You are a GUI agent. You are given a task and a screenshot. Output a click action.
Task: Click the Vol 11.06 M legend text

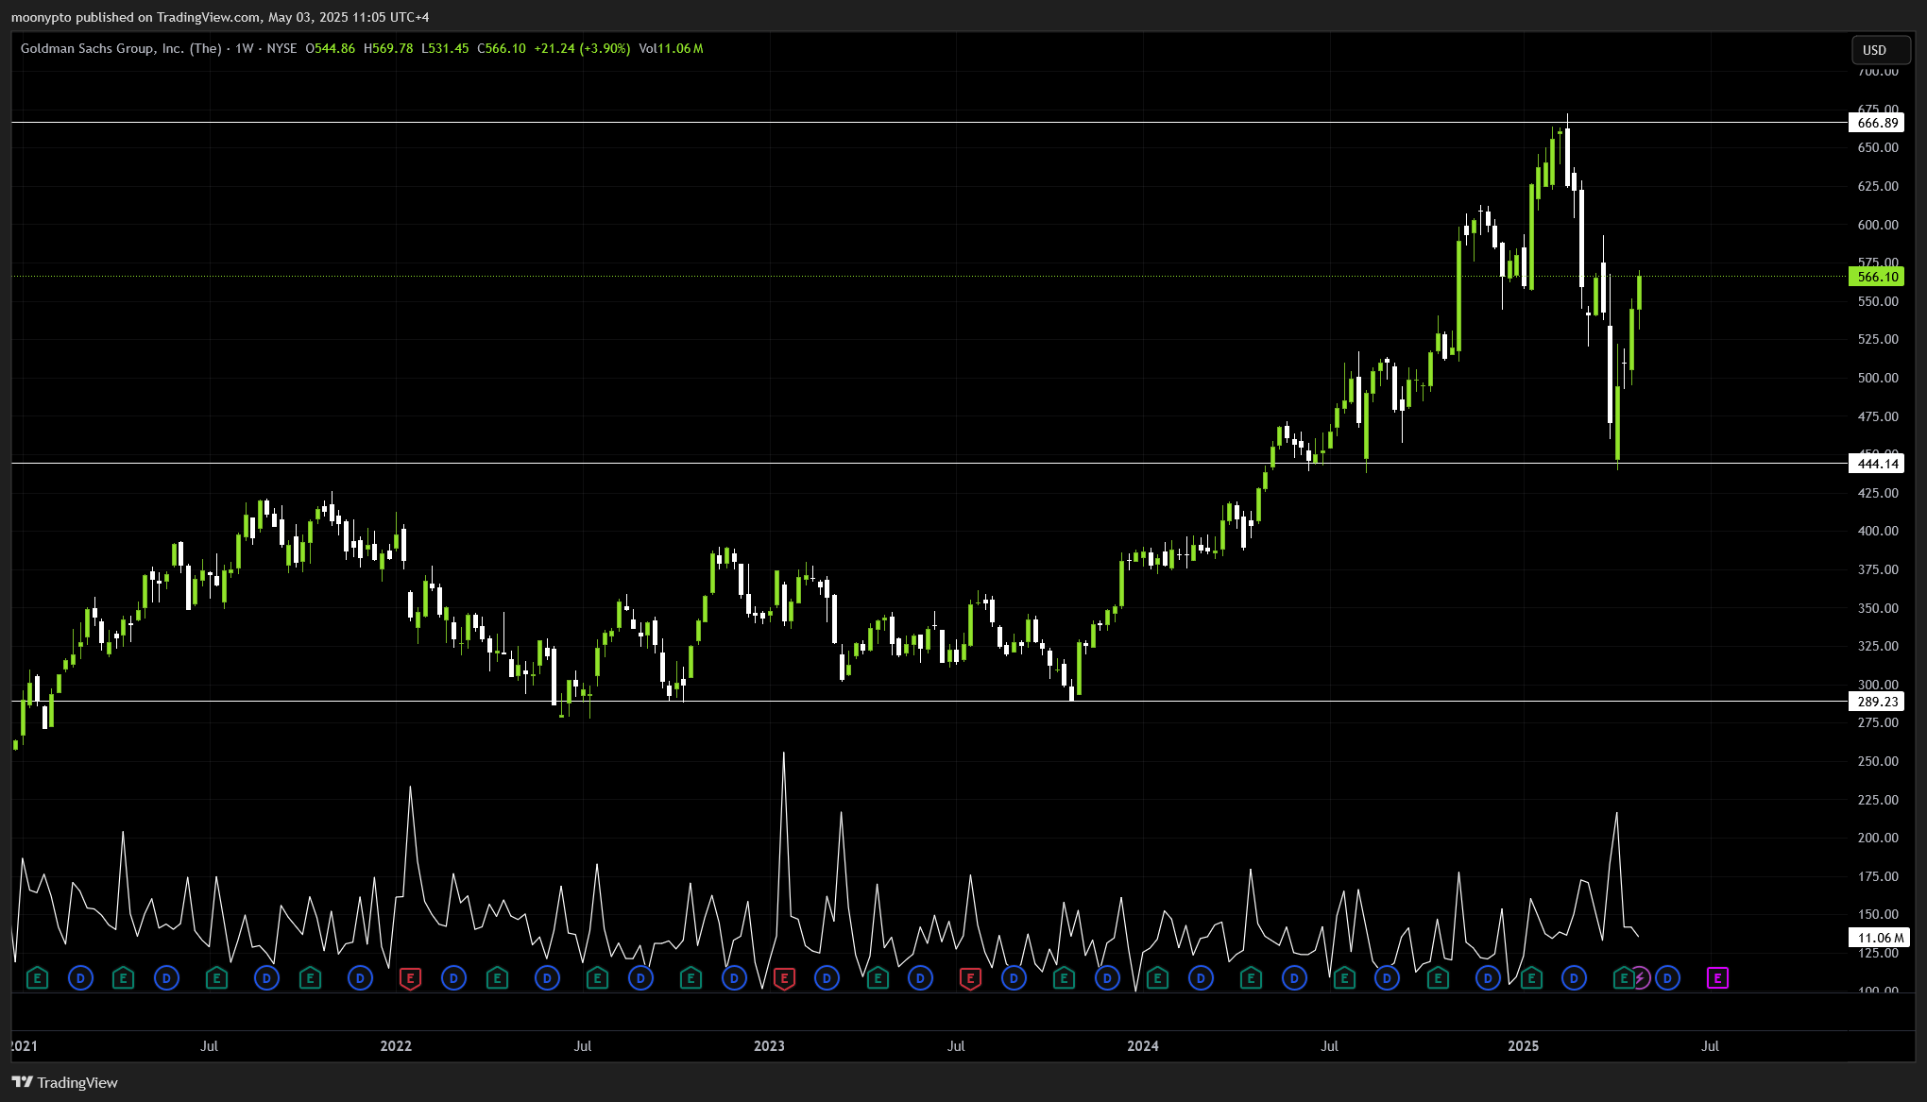671,48
